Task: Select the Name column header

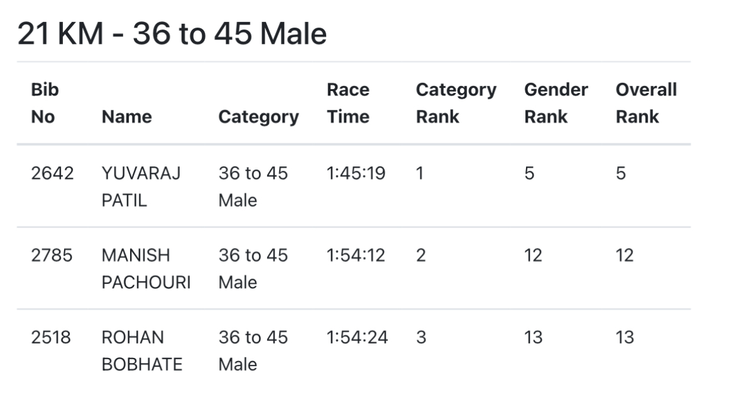Action: tap(126, 117)
